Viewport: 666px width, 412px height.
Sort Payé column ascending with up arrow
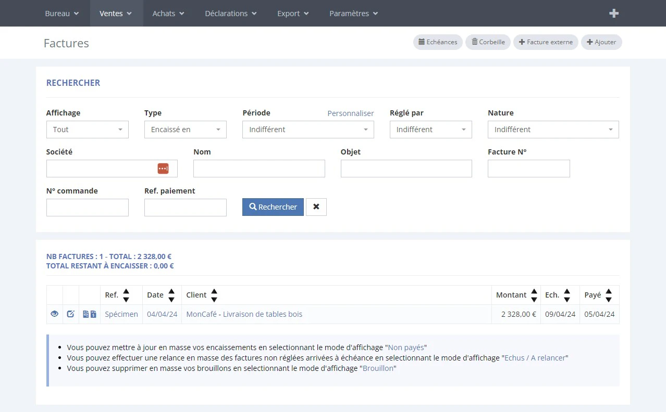tap(609, 291)
